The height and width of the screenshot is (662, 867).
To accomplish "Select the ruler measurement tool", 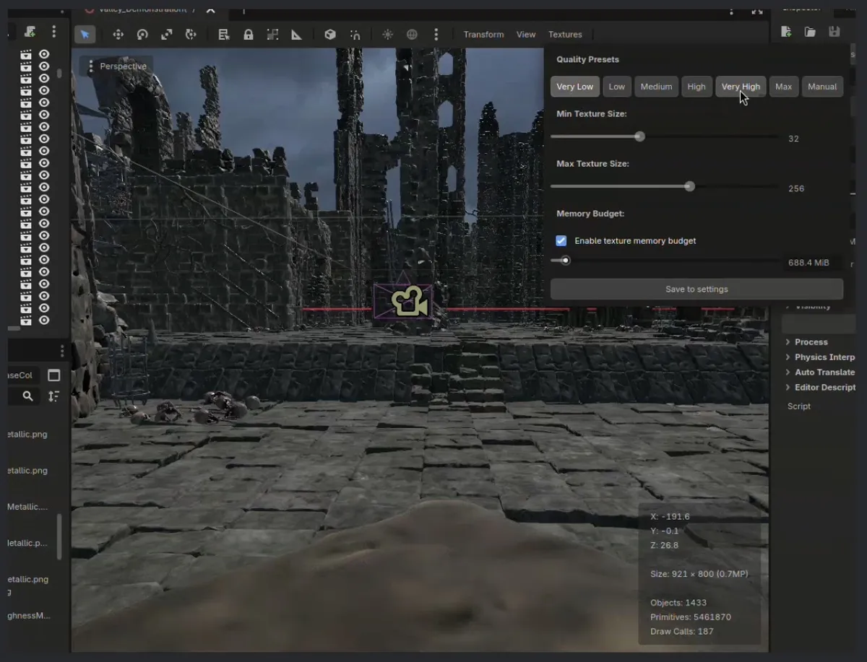I will pos(296,34).
